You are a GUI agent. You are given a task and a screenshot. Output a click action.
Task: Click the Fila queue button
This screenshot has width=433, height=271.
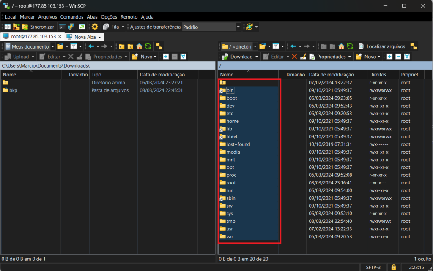coord(111,27)
